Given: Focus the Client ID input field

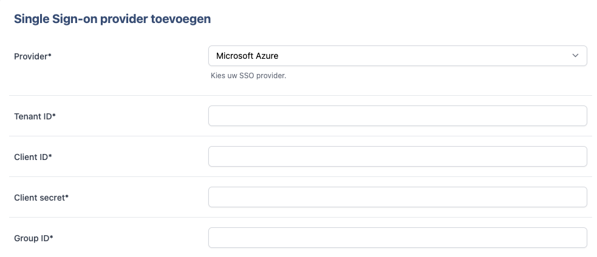Looking at the screenshot, I should 397,156.
